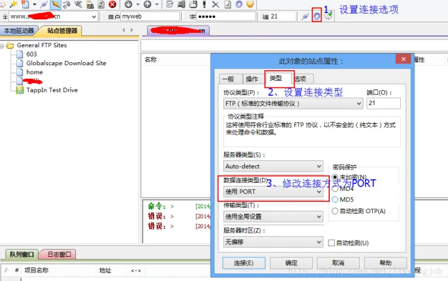
Task: Open the protocol type FTP dropdown
Action: pyautogui.click(x=293, y=103)
